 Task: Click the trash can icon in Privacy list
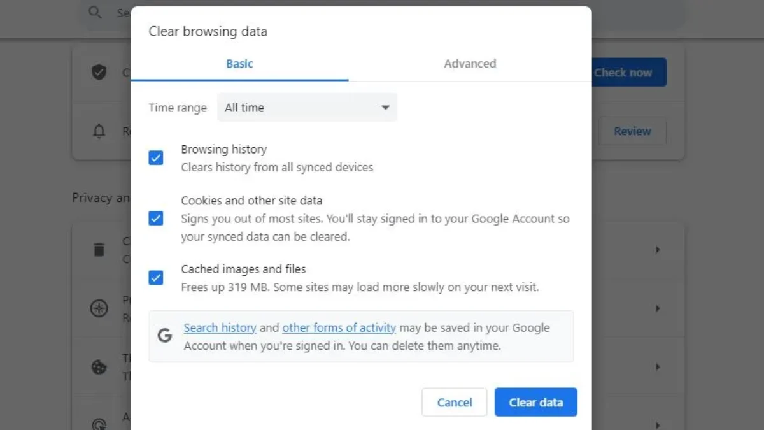click(99, 249)
